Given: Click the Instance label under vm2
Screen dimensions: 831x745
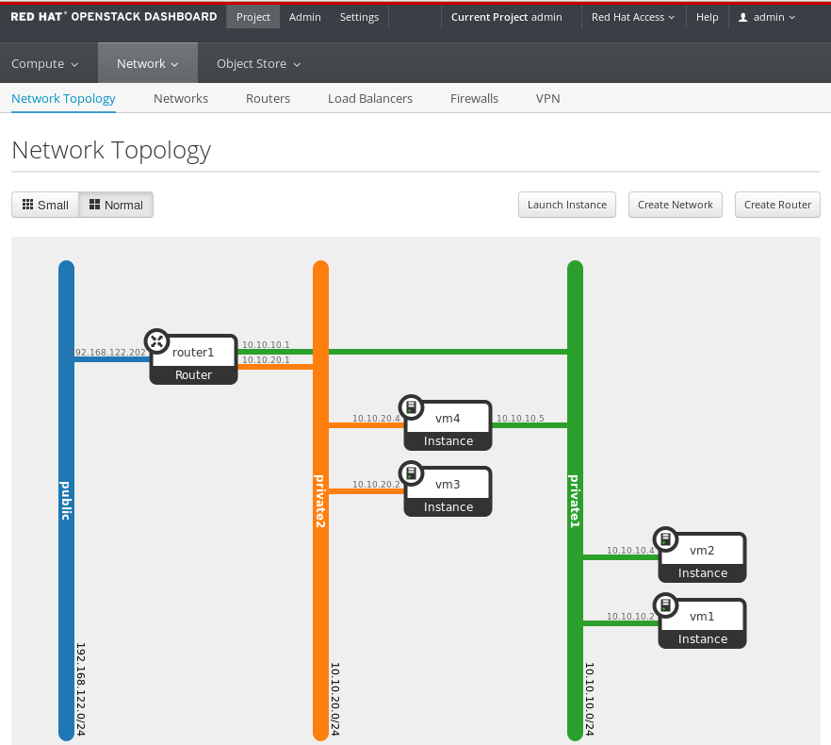Looking at the screenshot, I should 703,573.
